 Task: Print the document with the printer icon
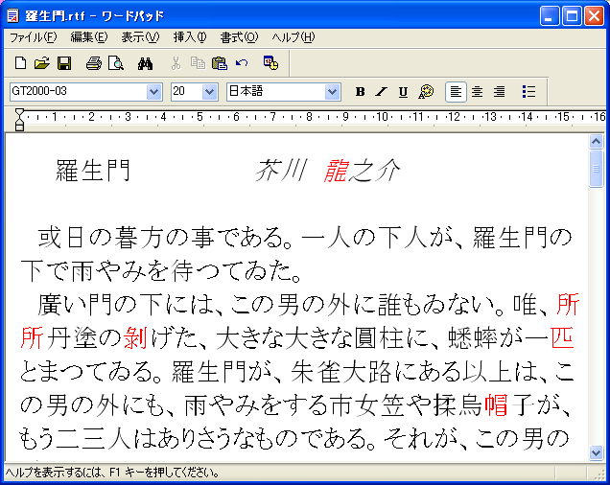coord(93,63)
